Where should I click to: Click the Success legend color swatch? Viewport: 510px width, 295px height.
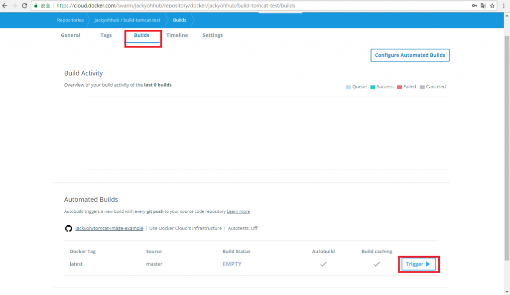point(373,87)
